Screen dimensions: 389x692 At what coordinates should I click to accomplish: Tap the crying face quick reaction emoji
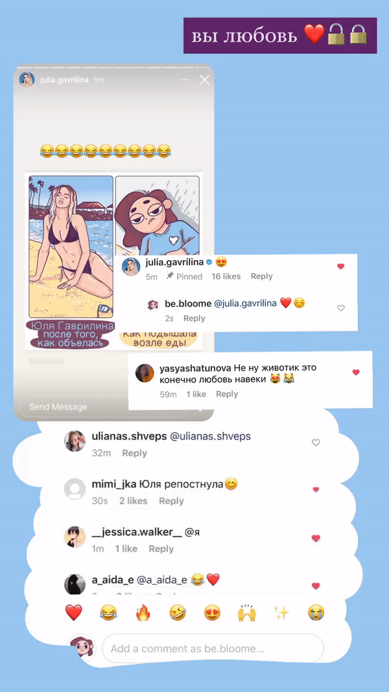click(x=316, y=613)
